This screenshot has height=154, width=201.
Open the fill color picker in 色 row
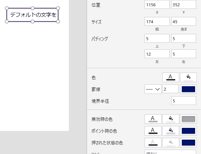[188, 77]
